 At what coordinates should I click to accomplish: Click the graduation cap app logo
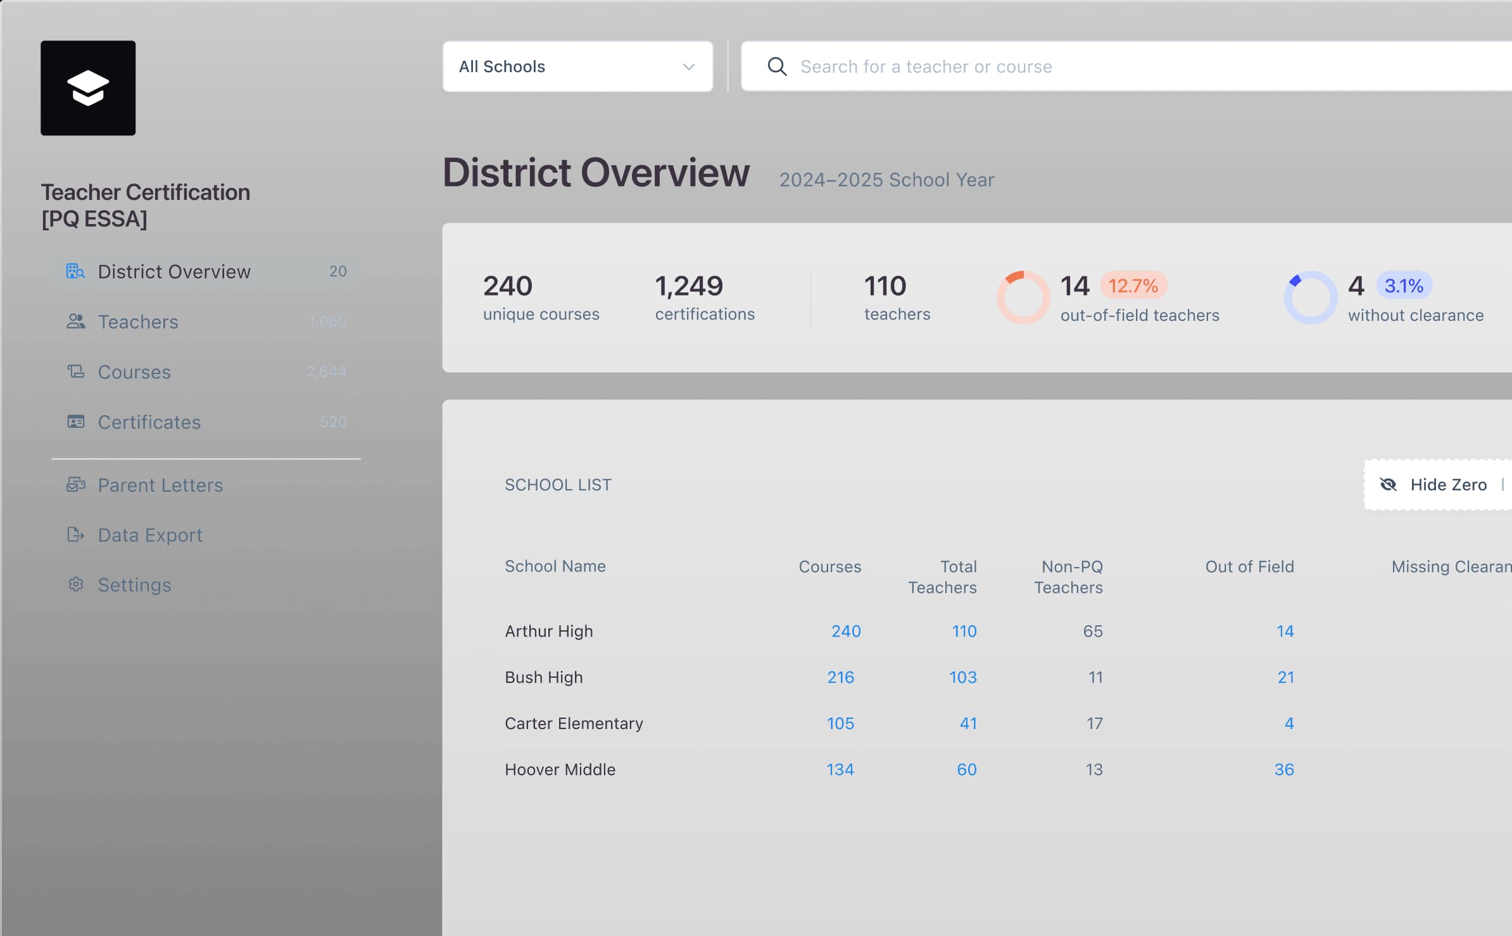point(88,88)
